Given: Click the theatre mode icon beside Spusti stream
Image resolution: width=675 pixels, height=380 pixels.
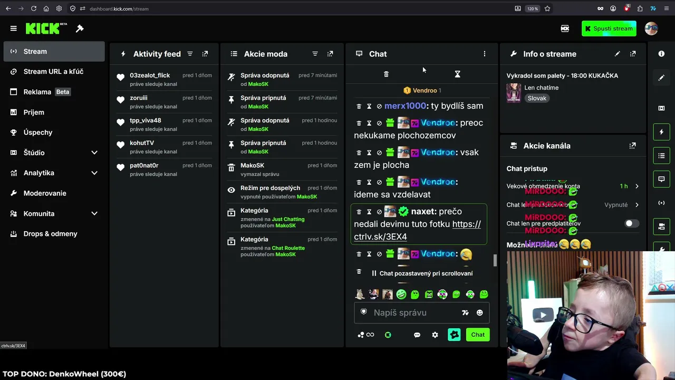Looking at the screenshot, I should point(565,28).
